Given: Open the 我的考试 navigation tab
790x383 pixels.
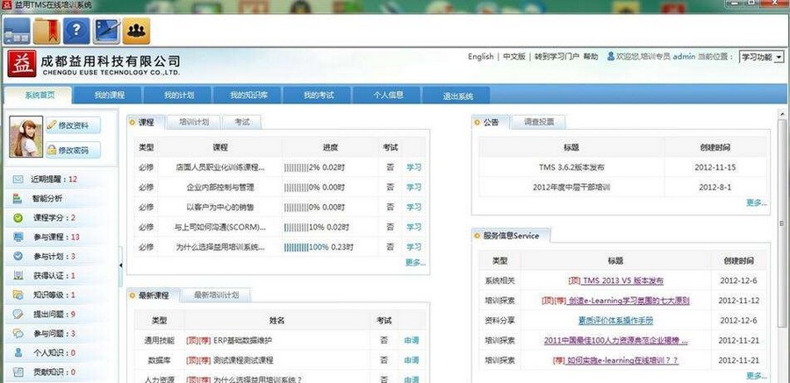Looking at the screenshot, I should (318, 96).
